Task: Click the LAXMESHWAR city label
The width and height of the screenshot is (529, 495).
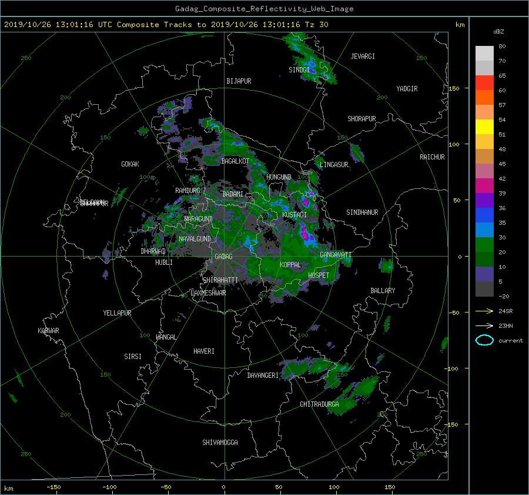Action: (208, 293)
